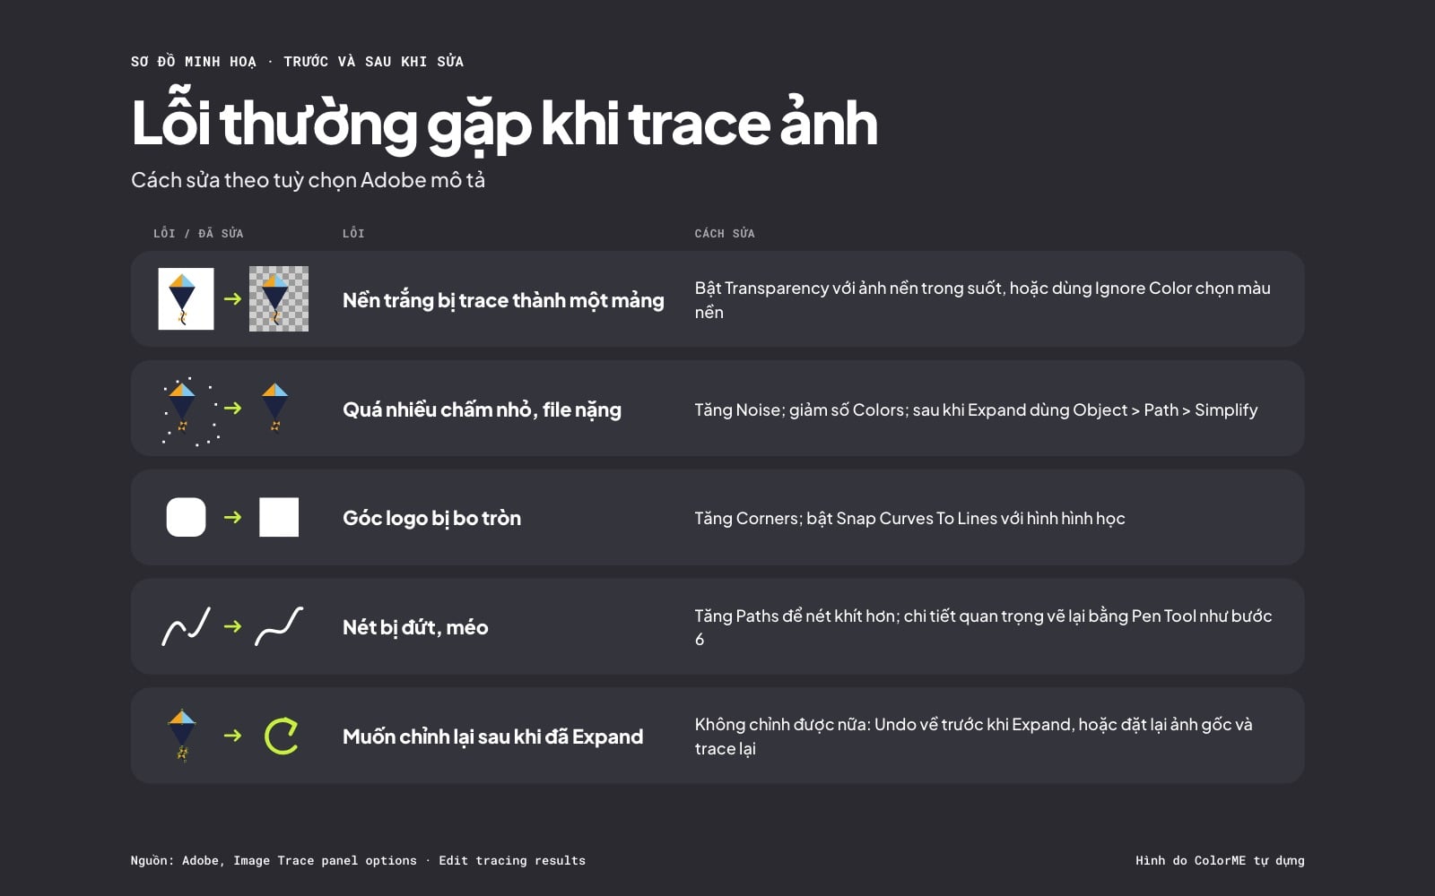The height and width of the screenshot is (896, 1435).
Task: Click the credit Hình do ColorME tự dựng
Action: [1220, 860]
